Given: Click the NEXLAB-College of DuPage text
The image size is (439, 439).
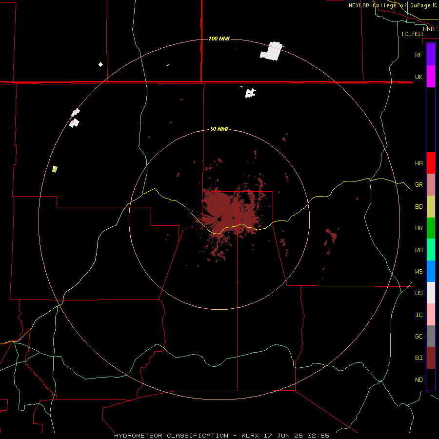Looking at the screenshot, I should coord(389,5).
